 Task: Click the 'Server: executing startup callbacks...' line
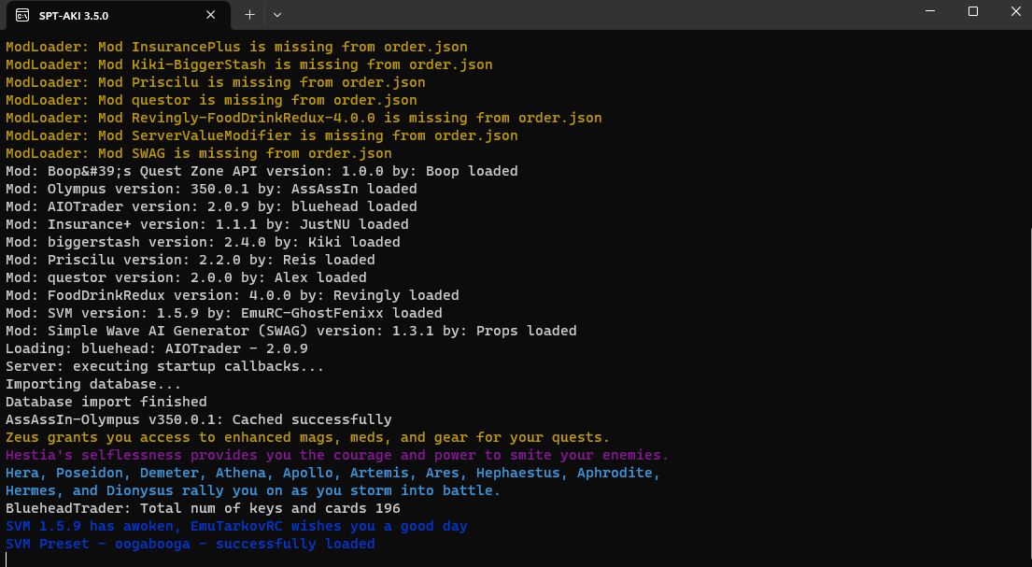click(x=164, y=366)
